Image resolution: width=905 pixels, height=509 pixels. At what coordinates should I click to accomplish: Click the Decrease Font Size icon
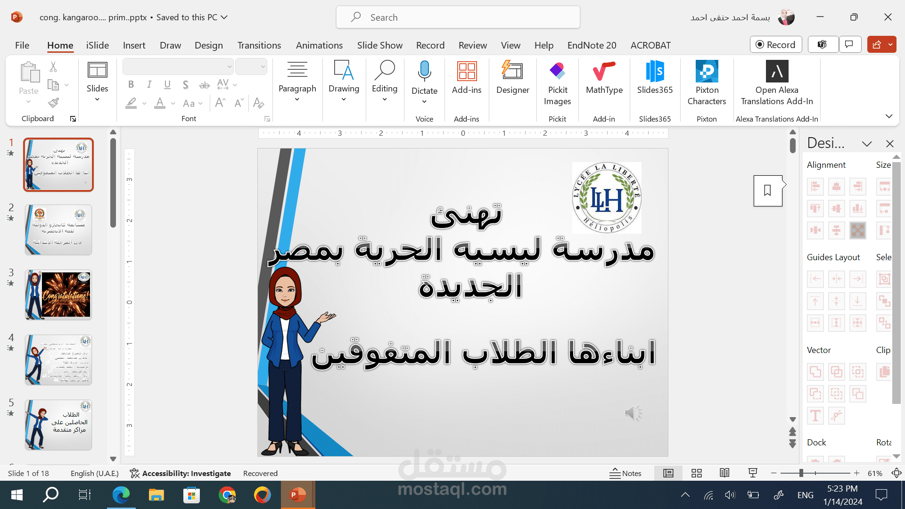[239, 103]
